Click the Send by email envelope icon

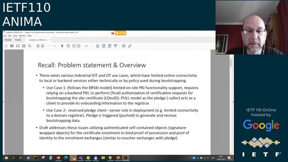(18, 46)
